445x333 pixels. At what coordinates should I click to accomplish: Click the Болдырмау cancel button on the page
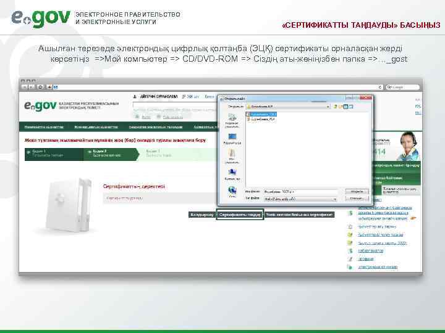(202, 215)
